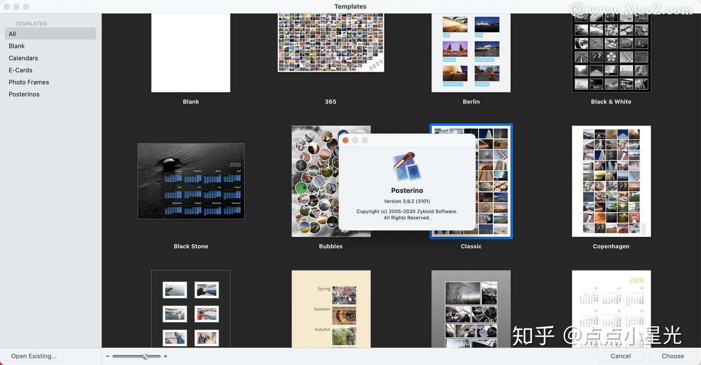Click the "365" template label
The height and width of the screenshot is (365, 701).
[331, 102]
